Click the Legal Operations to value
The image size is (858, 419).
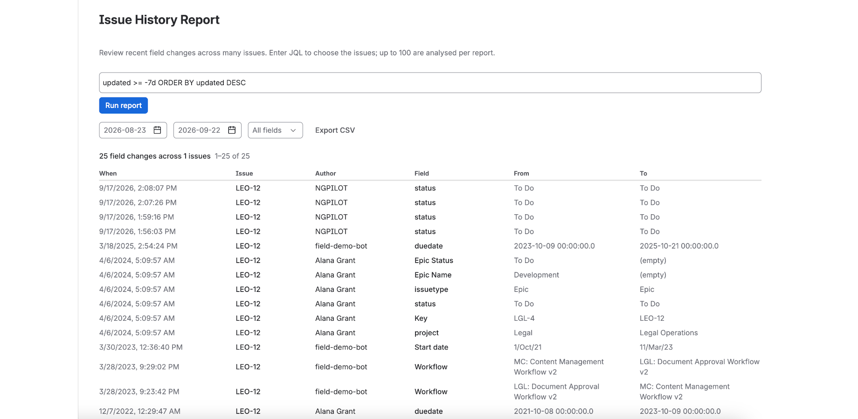pyautogui.click(x=669, y=333)
